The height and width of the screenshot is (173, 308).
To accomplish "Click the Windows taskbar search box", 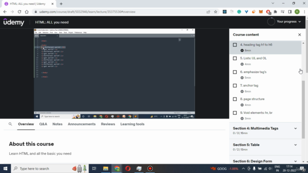I will [50, 169].
